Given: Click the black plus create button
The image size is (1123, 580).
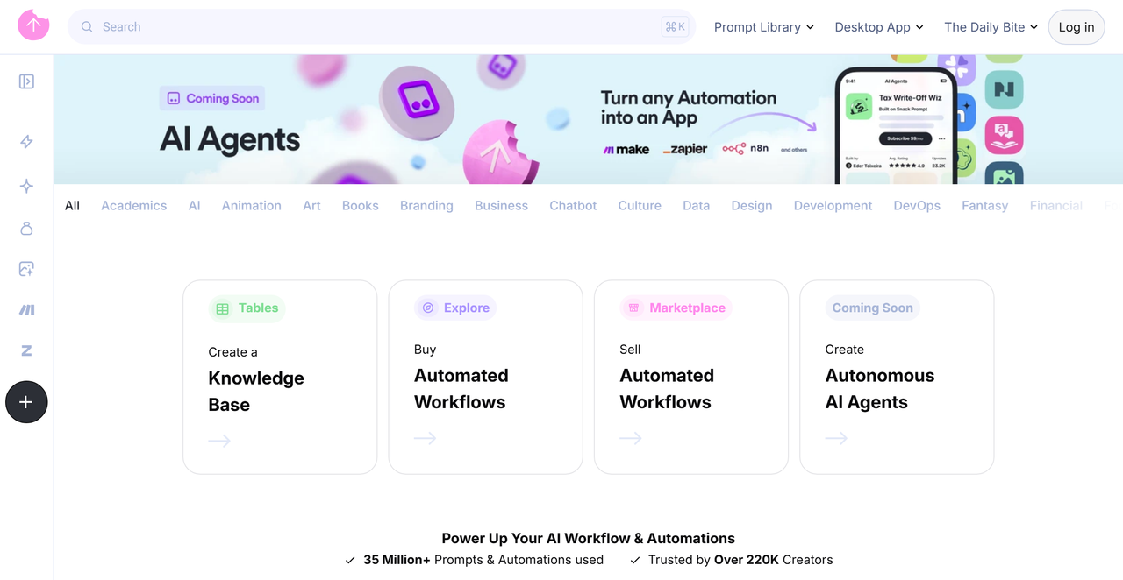Looking at the screenshot, I should 26,402.
